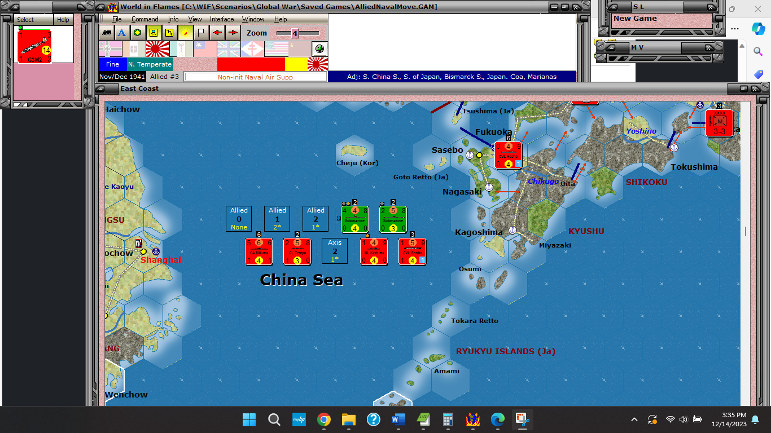Toggle the yellow 7-4 unit display icon
The width and height of the screenshot is (771, 433).
[x=153, y=33]
